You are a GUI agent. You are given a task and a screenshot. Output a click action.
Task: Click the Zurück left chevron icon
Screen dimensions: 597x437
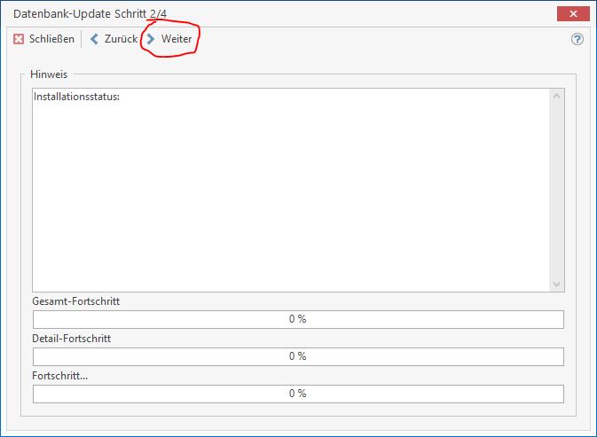[x=94, y=39]
